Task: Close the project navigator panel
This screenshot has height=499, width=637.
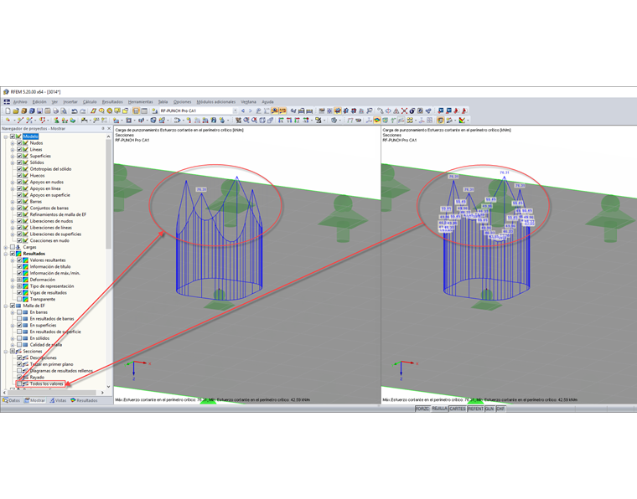Action: 109,128
